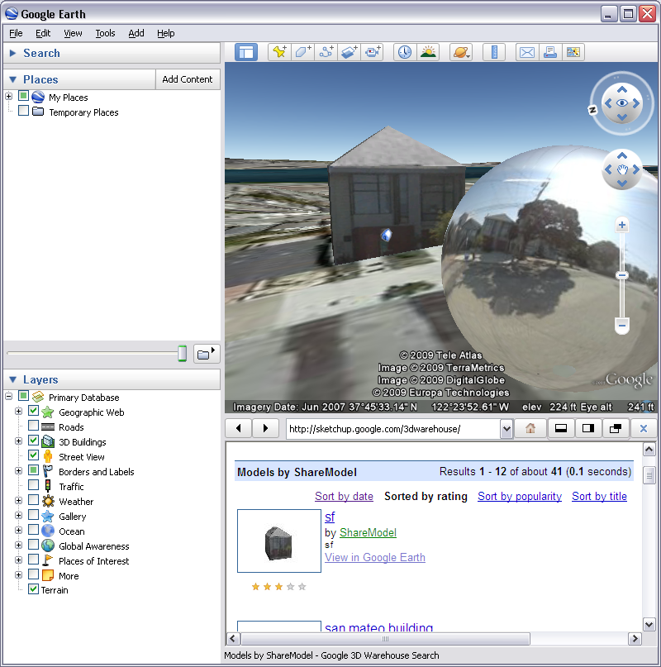Click the Add Content button
This screenshot has height=667, width=661.
tap(188, 79)
